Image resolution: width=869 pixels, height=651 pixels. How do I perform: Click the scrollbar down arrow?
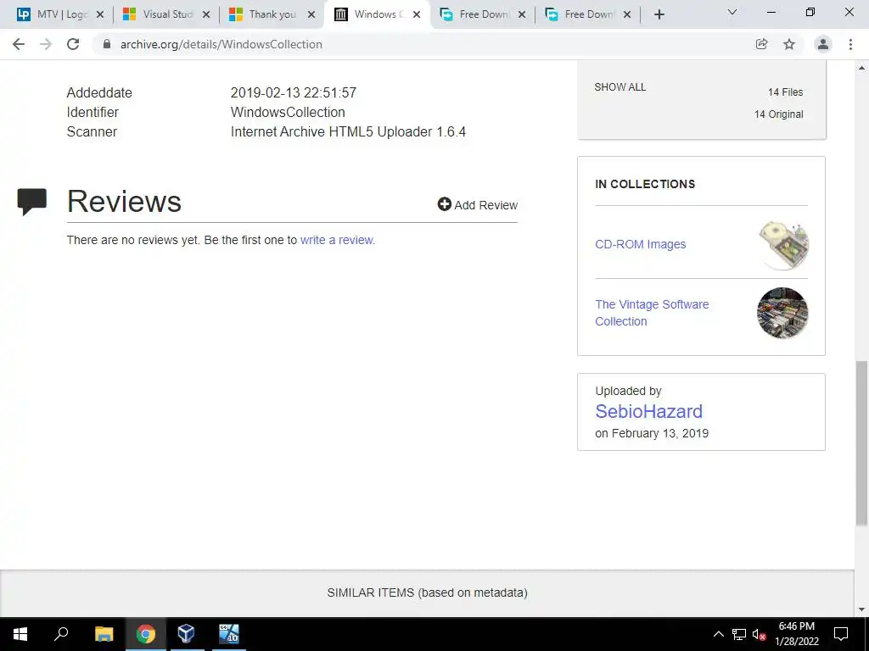(x=862, y=609)
